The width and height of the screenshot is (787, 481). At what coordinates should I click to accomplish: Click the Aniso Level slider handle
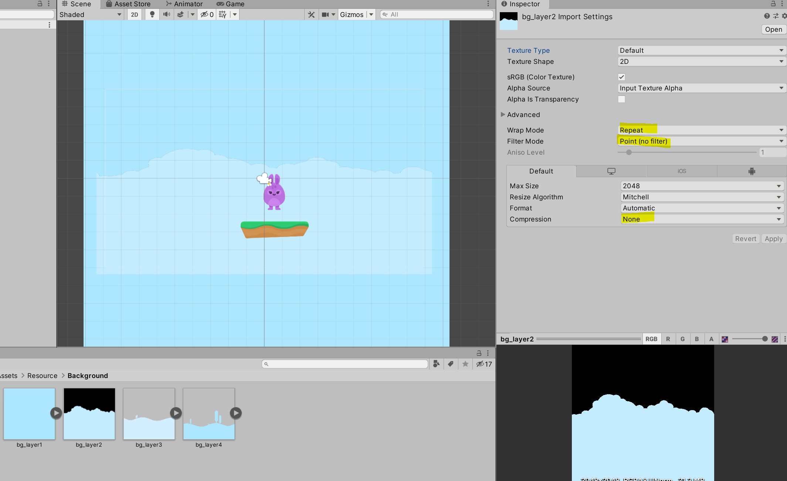click(629, 152)
